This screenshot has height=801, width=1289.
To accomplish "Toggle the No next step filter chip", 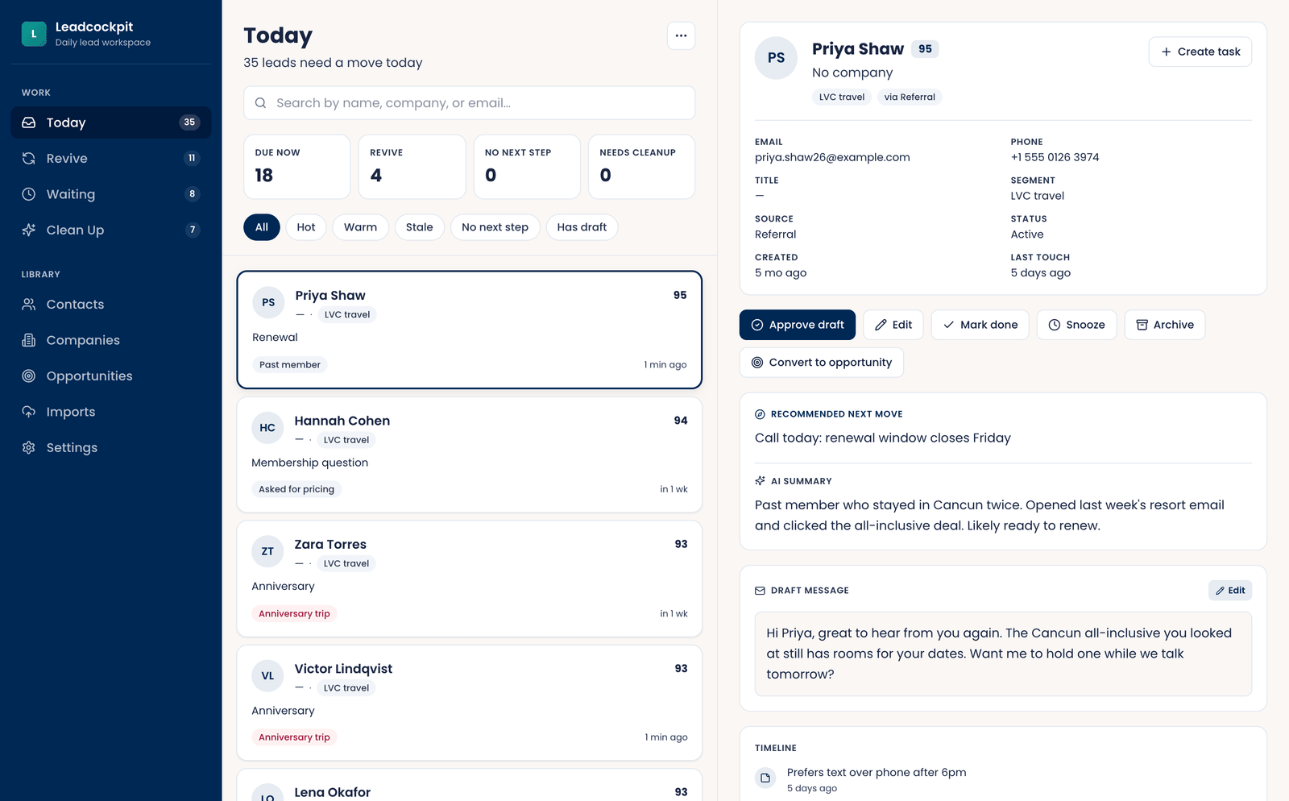I will tap(495, 227).
